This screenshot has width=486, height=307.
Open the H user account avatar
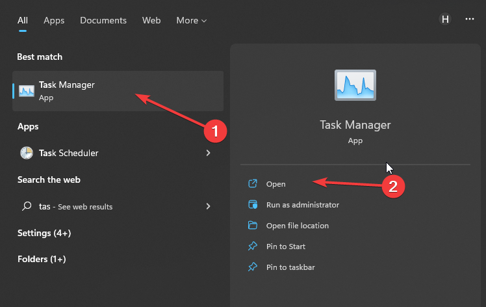[445, 20]
